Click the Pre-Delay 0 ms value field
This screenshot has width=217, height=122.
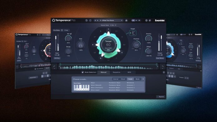(x=66, y=30)
